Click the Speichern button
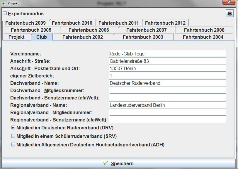 coord(123,163)
